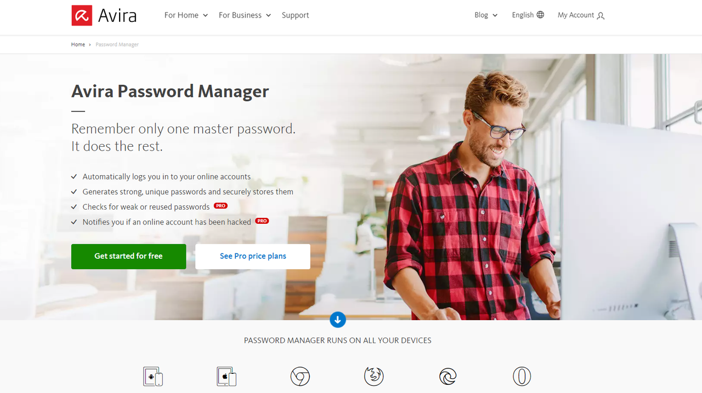Open the Support menu item
This screenshot has height=393, width=702.
click(295, 15)
